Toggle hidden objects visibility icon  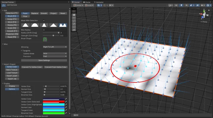[198, 5]
